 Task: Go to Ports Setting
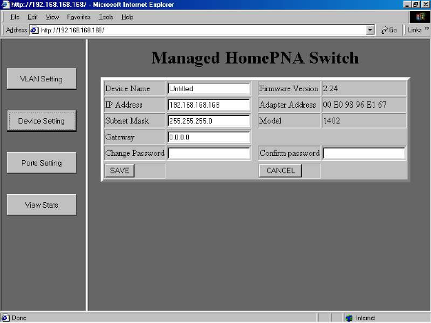coord(41,163)
